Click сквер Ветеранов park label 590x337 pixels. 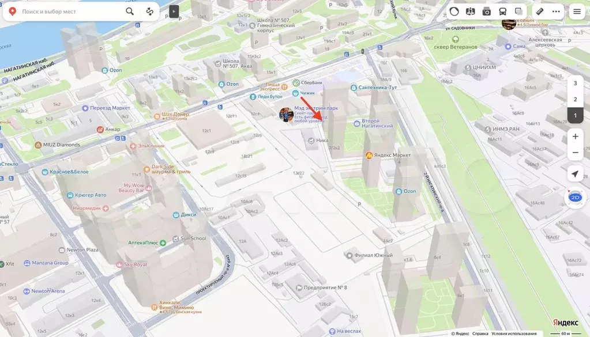[x=455, y=47]
